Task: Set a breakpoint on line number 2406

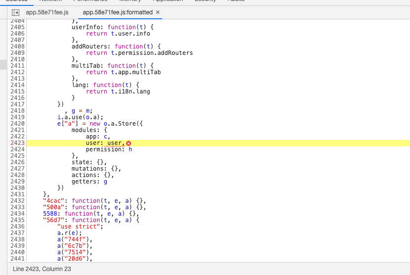Action: click(x=17, y=34)
